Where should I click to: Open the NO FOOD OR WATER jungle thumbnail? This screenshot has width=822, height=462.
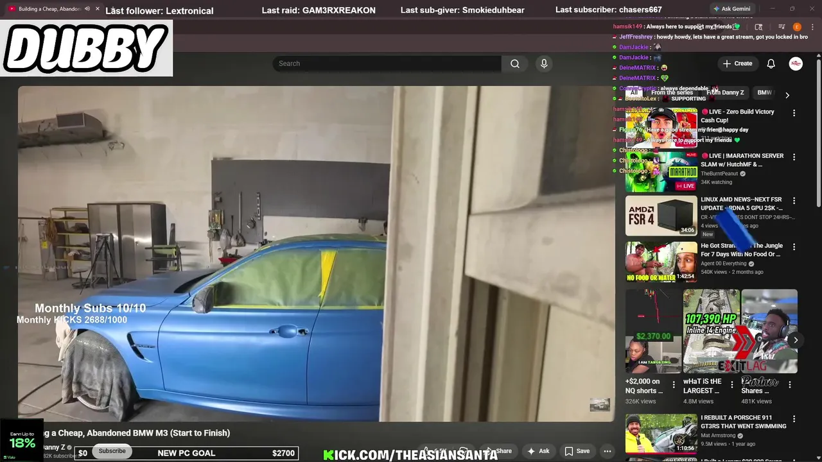point(661,262)
